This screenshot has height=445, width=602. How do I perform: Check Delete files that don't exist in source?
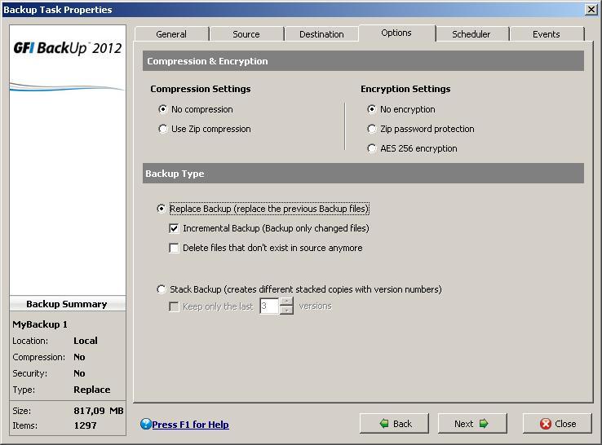click(x=174, y=248)
